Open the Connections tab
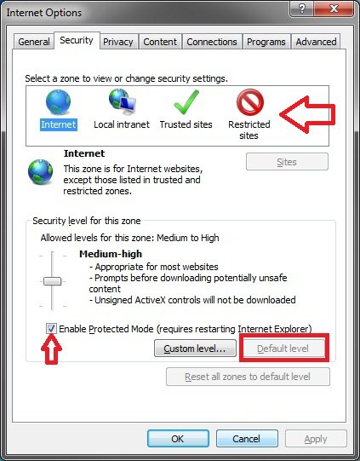 pos(212,42)
